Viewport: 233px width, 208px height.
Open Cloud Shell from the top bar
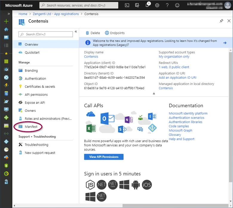[127, 5]
